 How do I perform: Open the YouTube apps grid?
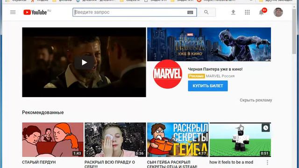pyautogui.click(x=247, y=13)
